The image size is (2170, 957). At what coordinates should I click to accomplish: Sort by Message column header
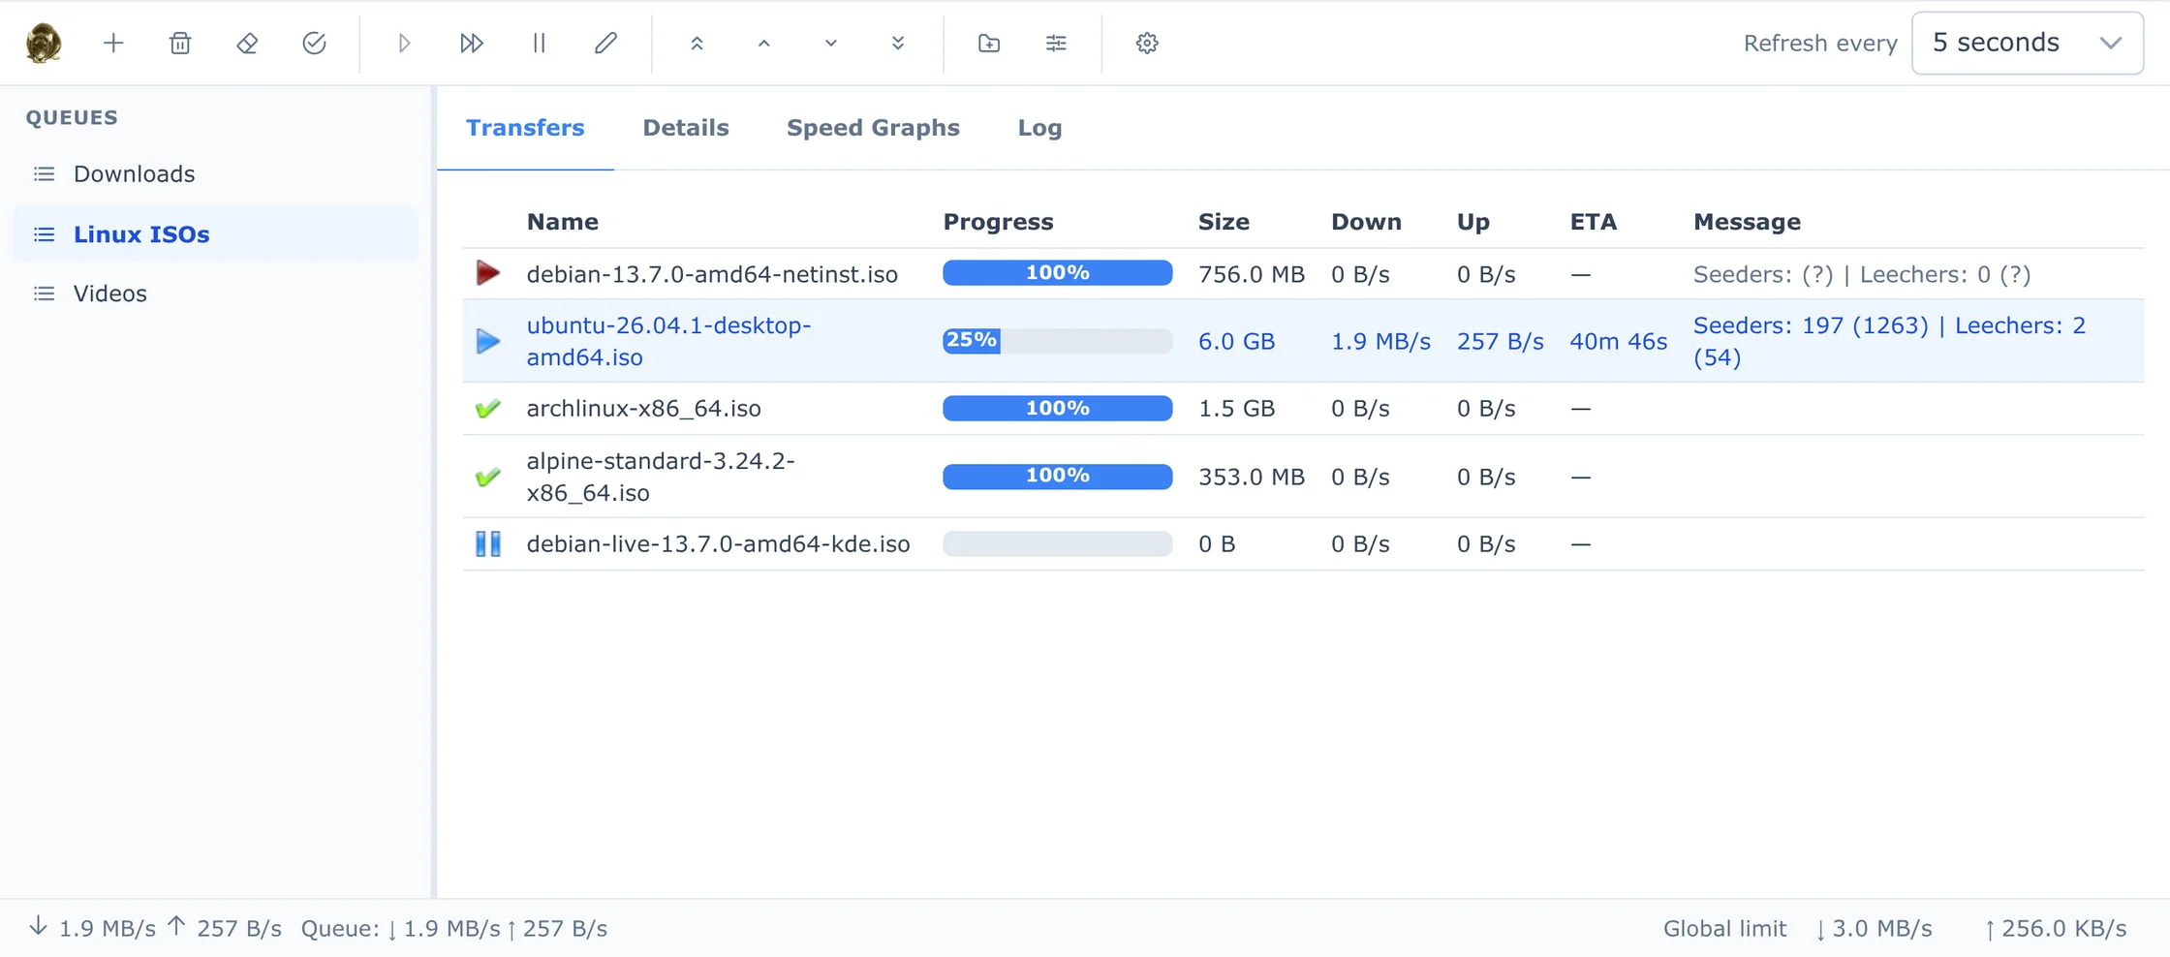coord(1747,222)
